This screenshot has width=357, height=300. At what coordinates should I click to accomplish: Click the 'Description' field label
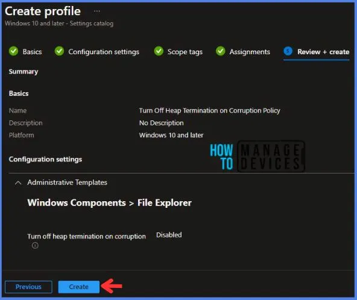[x=25, y=123]
